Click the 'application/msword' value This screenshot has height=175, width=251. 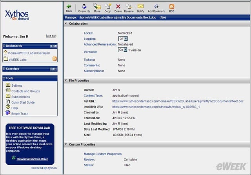pos(125,96)
